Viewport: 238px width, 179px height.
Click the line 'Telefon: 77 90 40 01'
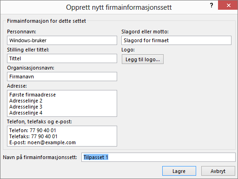point(33,130)
